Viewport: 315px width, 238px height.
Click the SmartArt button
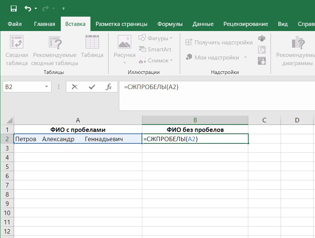tap(155, 49)
